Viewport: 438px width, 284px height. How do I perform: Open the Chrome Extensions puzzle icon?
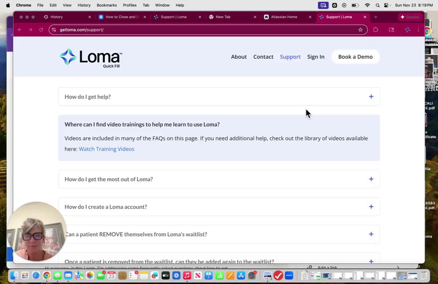(x=376, y=30)
